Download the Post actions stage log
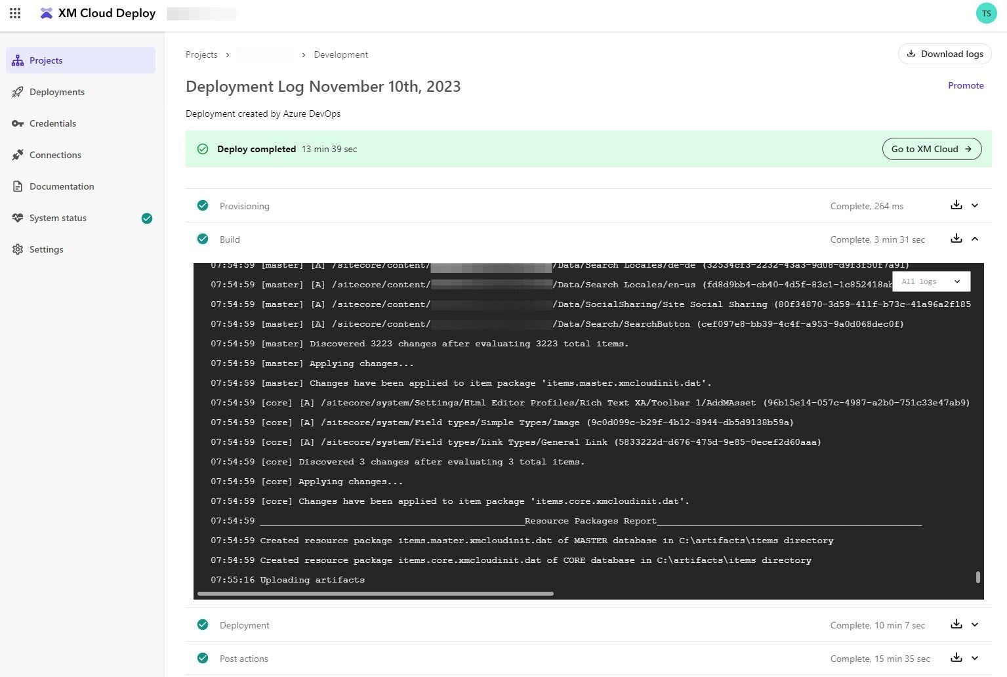 tap(956, 658)
